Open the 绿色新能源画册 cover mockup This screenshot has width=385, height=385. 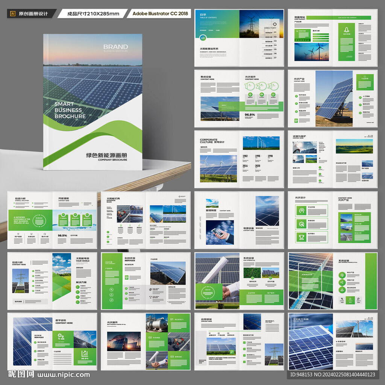pos(92,102)
